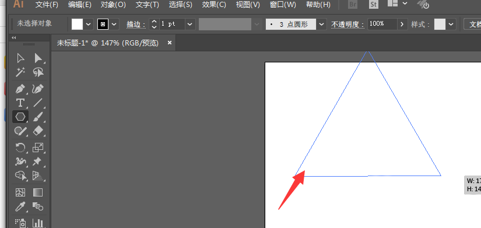
Task: Click the GPU performance rocket icon
Action: tap(423, 4)
